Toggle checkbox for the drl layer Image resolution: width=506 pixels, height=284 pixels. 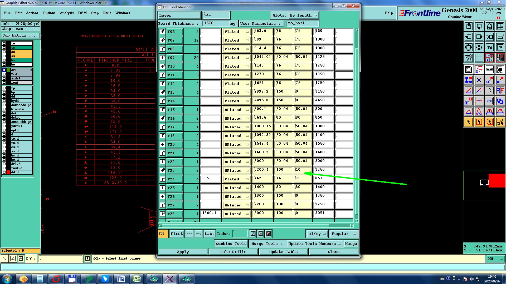click(4, 70)
